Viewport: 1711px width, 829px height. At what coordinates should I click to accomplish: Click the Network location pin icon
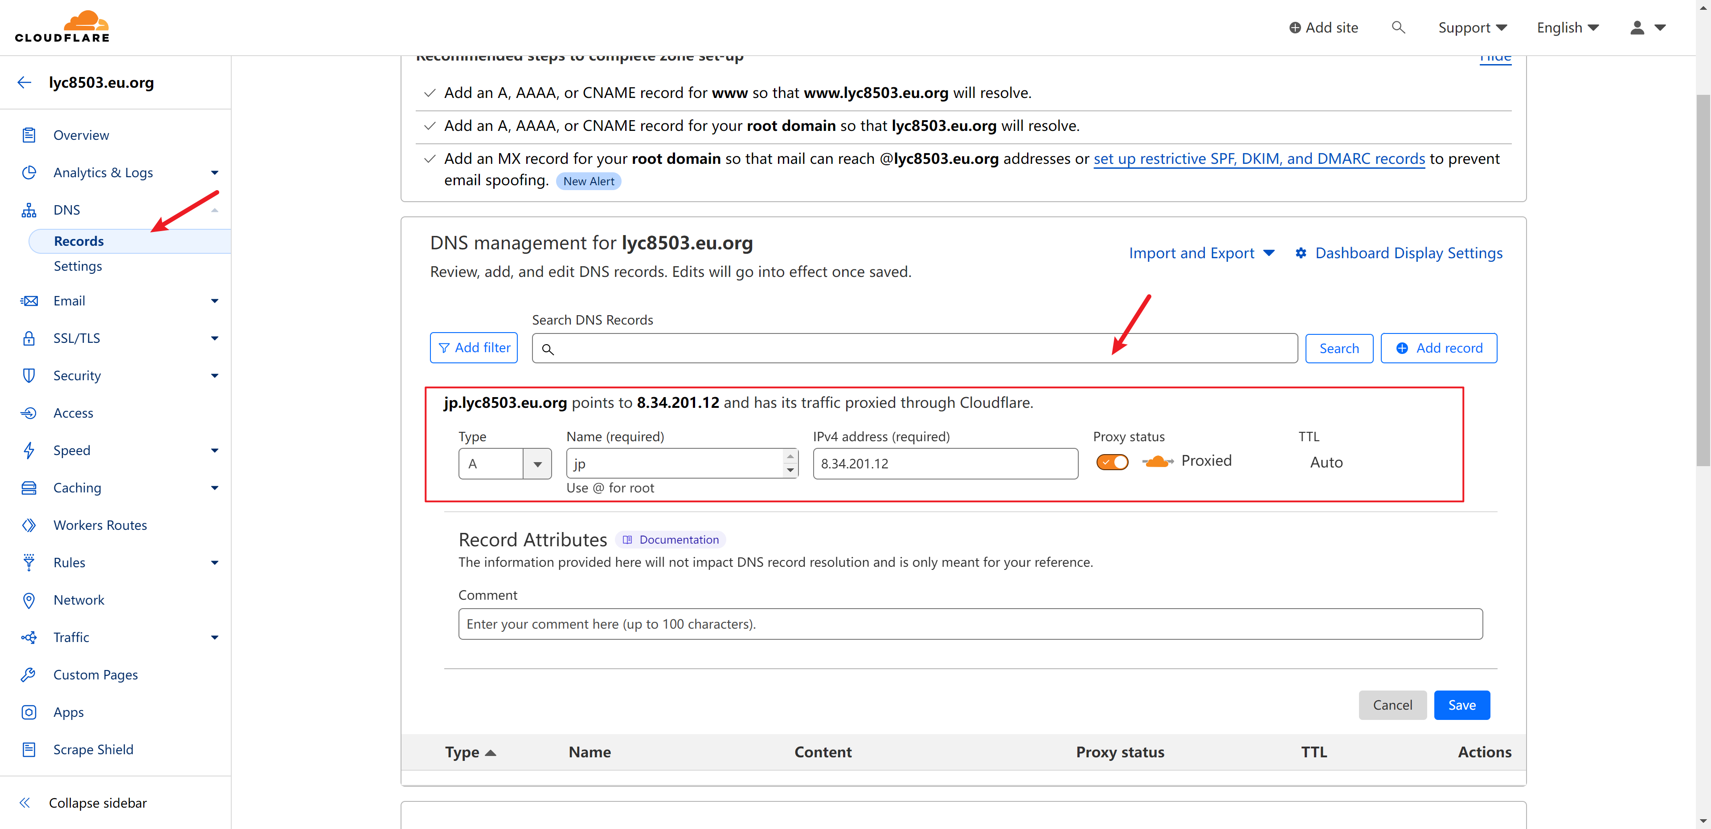coord(29,600)
